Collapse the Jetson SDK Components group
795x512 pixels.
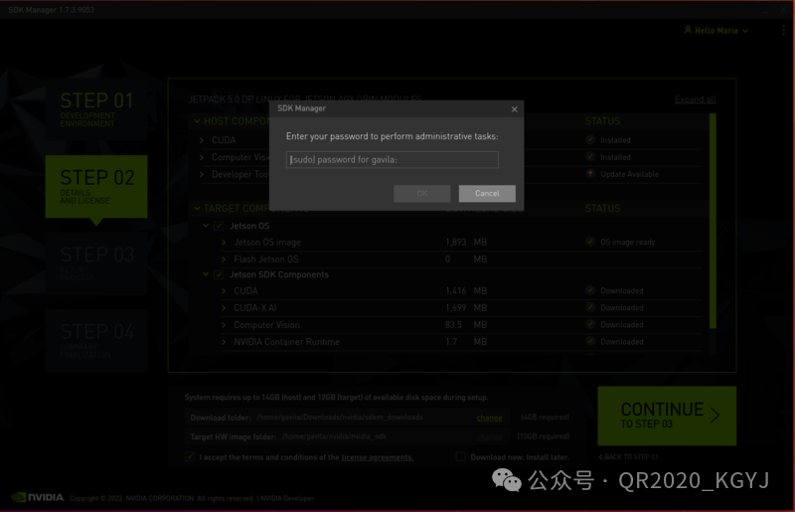tap(206, 274)
